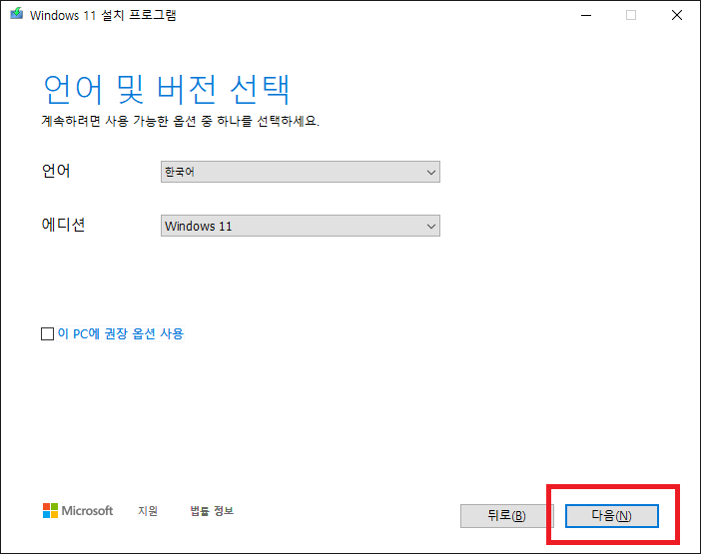This screenshot has height=554, width=701.
Task: Open the 지원 link
Action: [x=148, y=511]
